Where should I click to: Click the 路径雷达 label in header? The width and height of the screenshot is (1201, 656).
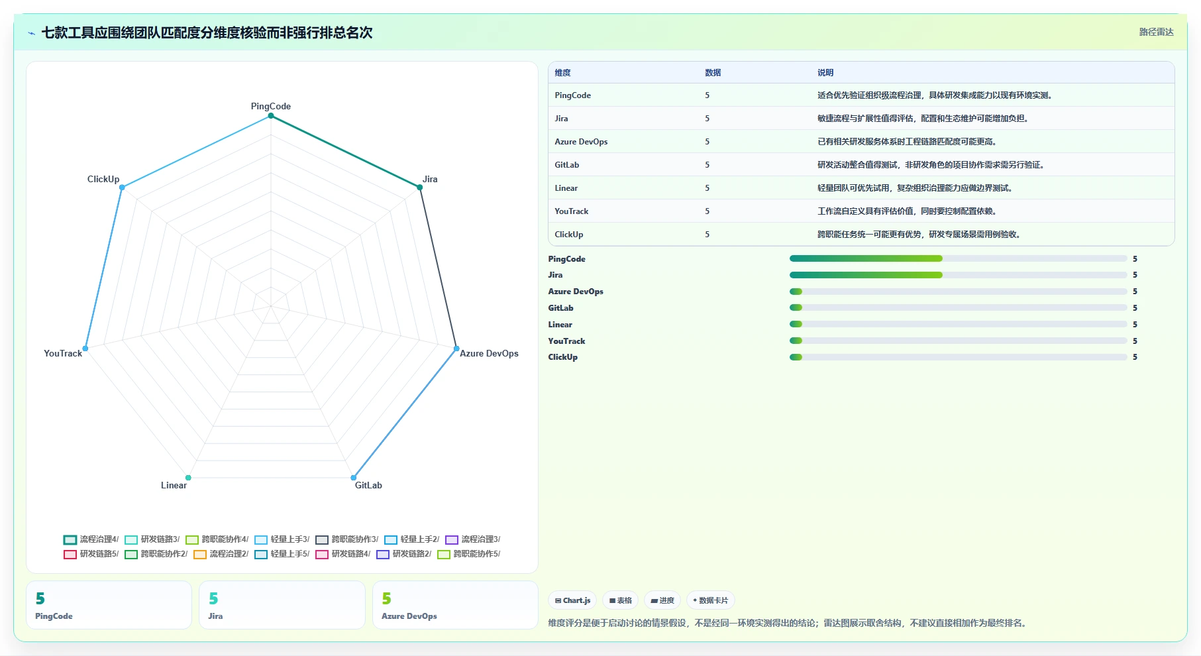(x=1156, y=32)
